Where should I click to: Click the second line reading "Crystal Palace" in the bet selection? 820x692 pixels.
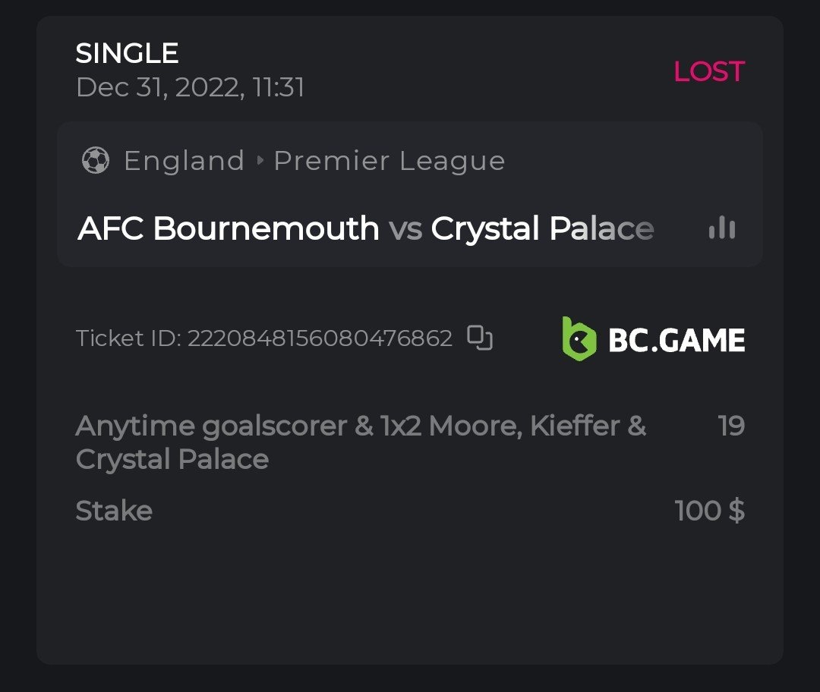click(x=172, y=460)
